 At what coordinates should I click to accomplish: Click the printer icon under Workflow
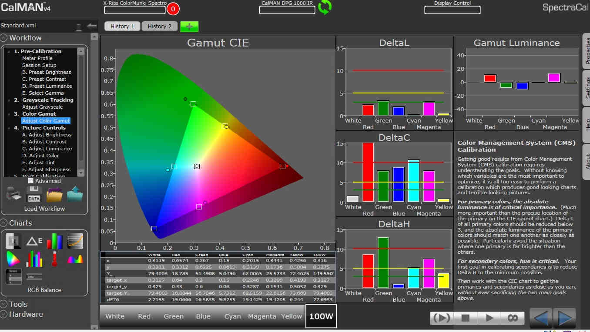(x=13, y=194)
